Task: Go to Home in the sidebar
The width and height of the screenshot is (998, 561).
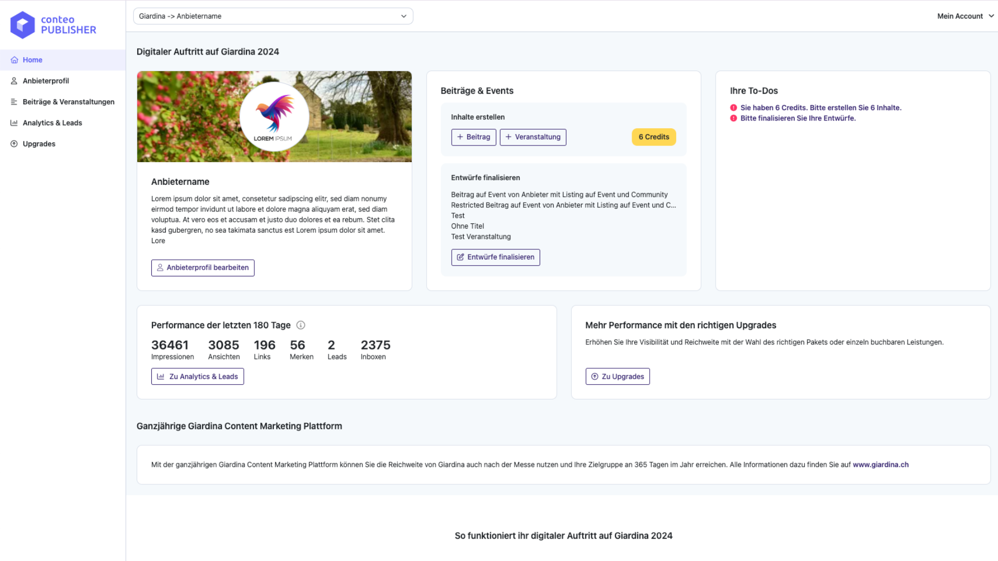Action: tap(62, 60)
